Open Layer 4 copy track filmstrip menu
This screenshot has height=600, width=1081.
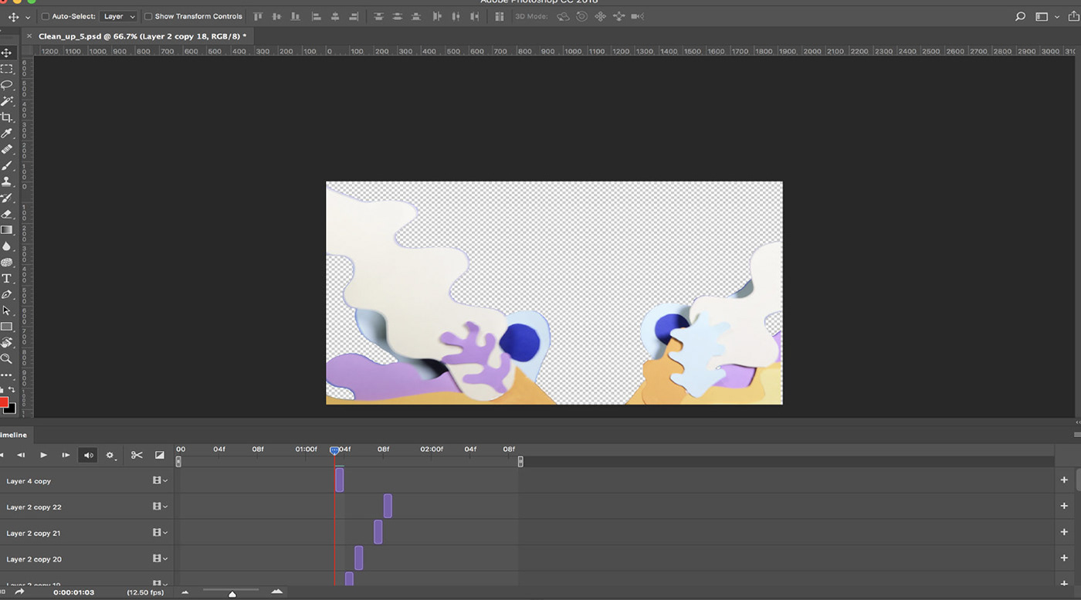coord(160,480)
